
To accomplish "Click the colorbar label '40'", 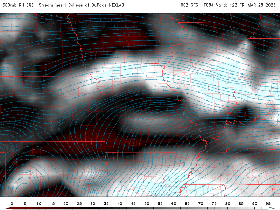I will pyautogui.click(x=120, y=204).
